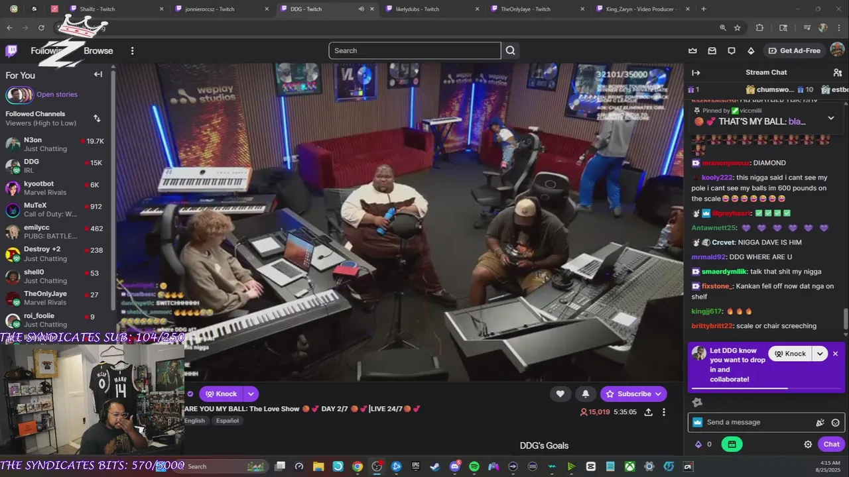Open Epic Games Launcher from taskbar

(415, 466)
